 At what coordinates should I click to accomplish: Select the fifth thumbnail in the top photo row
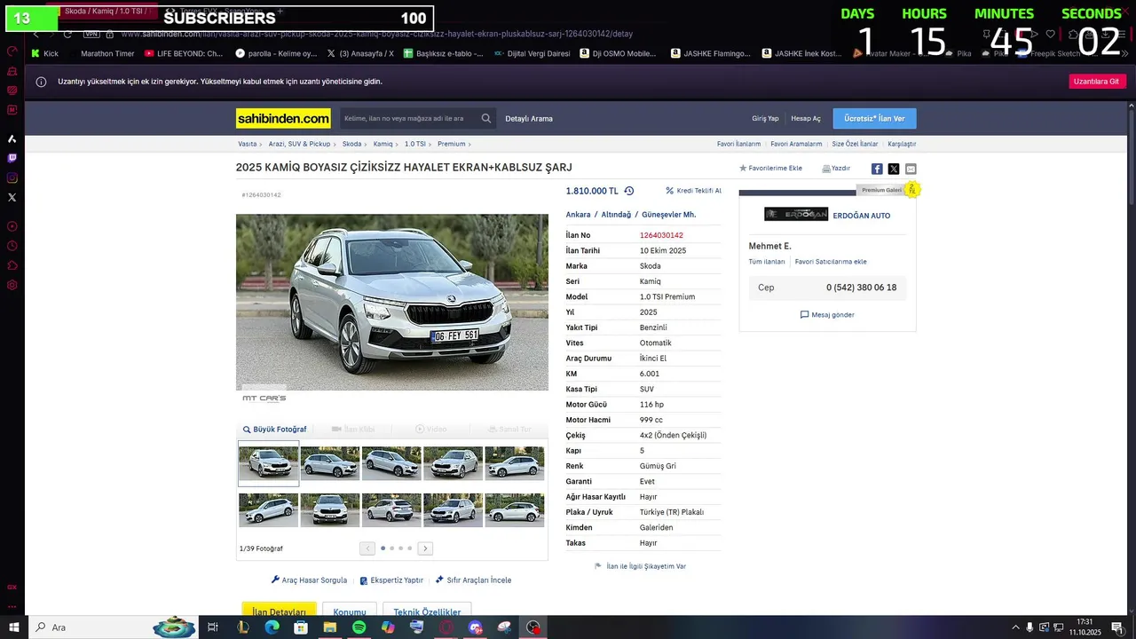[514, 463]
